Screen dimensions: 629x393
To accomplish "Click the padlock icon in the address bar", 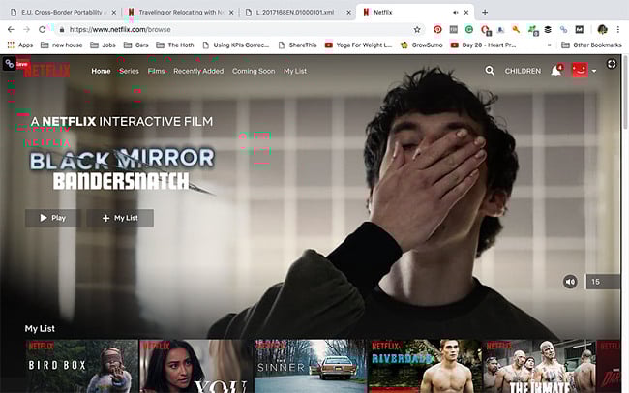I will click(61, 29).
